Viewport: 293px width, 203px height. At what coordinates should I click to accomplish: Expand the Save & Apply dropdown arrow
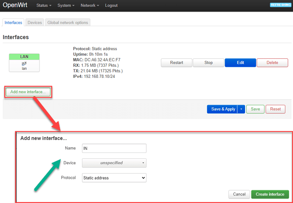click(x=241, y=109)
